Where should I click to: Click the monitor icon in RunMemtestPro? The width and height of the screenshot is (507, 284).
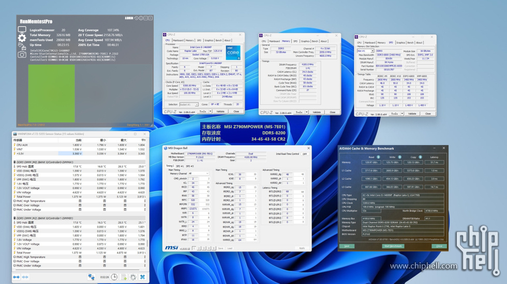pos(22,30)
